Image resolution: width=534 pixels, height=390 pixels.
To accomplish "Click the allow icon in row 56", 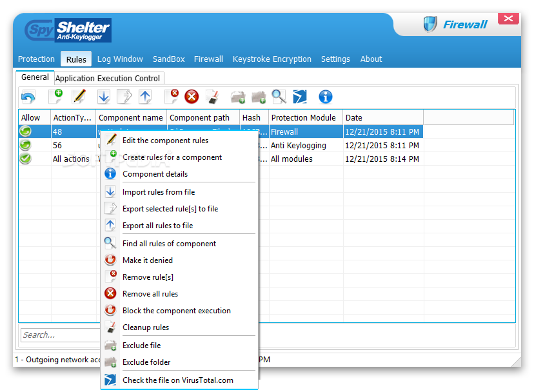I will click(x=26, y=145).
